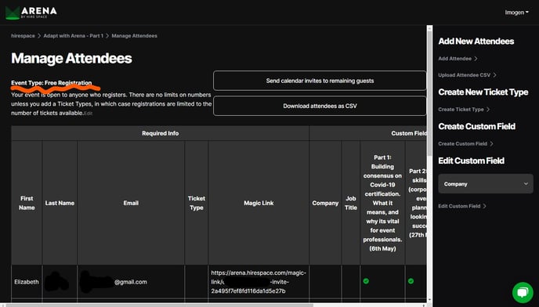Click the Last Name column header
Viewport: 539px width, 307px height.
(x=60, y=203)
